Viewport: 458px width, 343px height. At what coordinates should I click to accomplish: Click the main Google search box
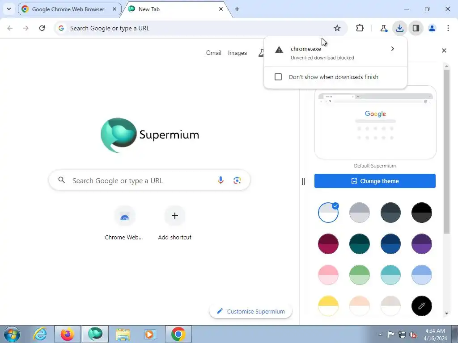(x=149, y=180)
